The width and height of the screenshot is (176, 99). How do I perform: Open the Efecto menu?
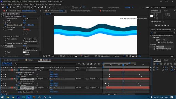pyautogui.click(x=32, y=4)
